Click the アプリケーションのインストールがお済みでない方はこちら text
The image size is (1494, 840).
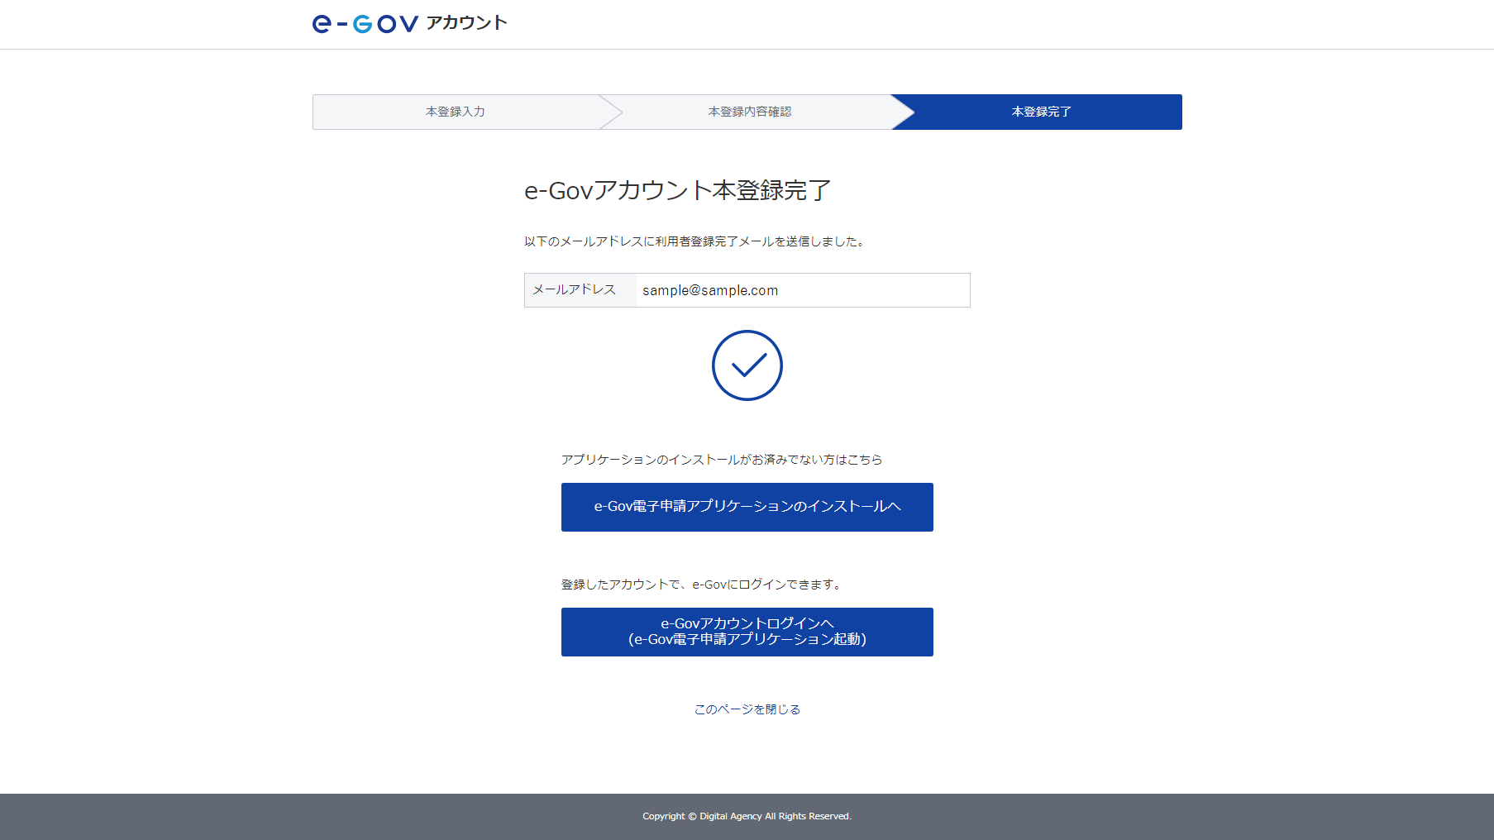click(722, 460)
